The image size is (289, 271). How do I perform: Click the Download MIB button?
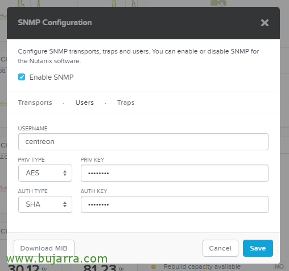44,248
